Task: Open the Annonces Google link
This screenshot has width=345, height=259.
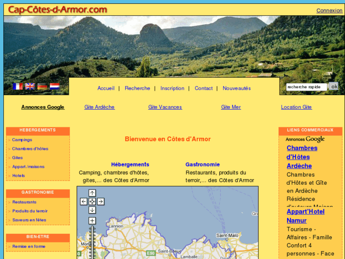Action: 43,107
